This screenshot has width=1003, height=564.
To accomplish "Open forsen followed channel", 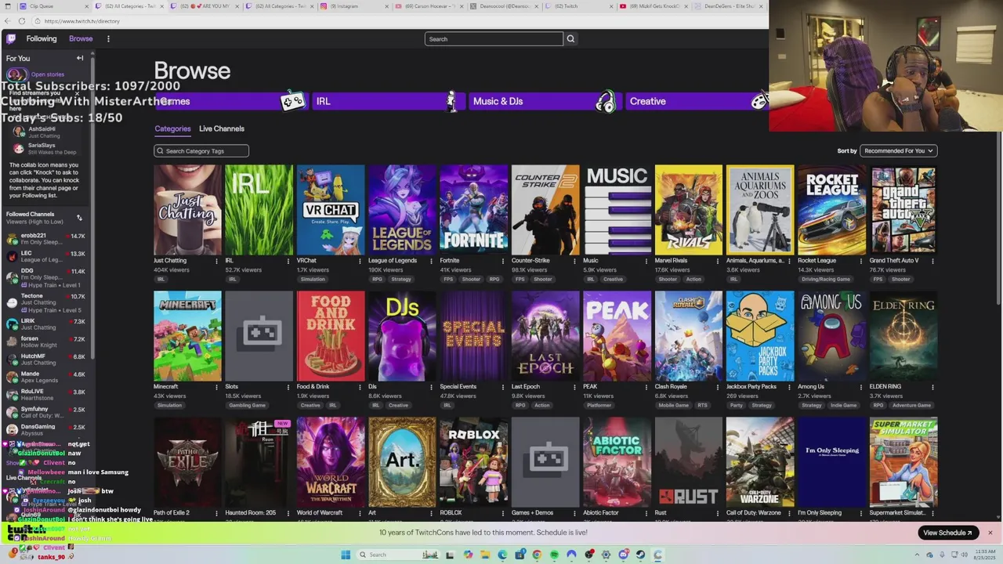I will [x=47, y=342].
